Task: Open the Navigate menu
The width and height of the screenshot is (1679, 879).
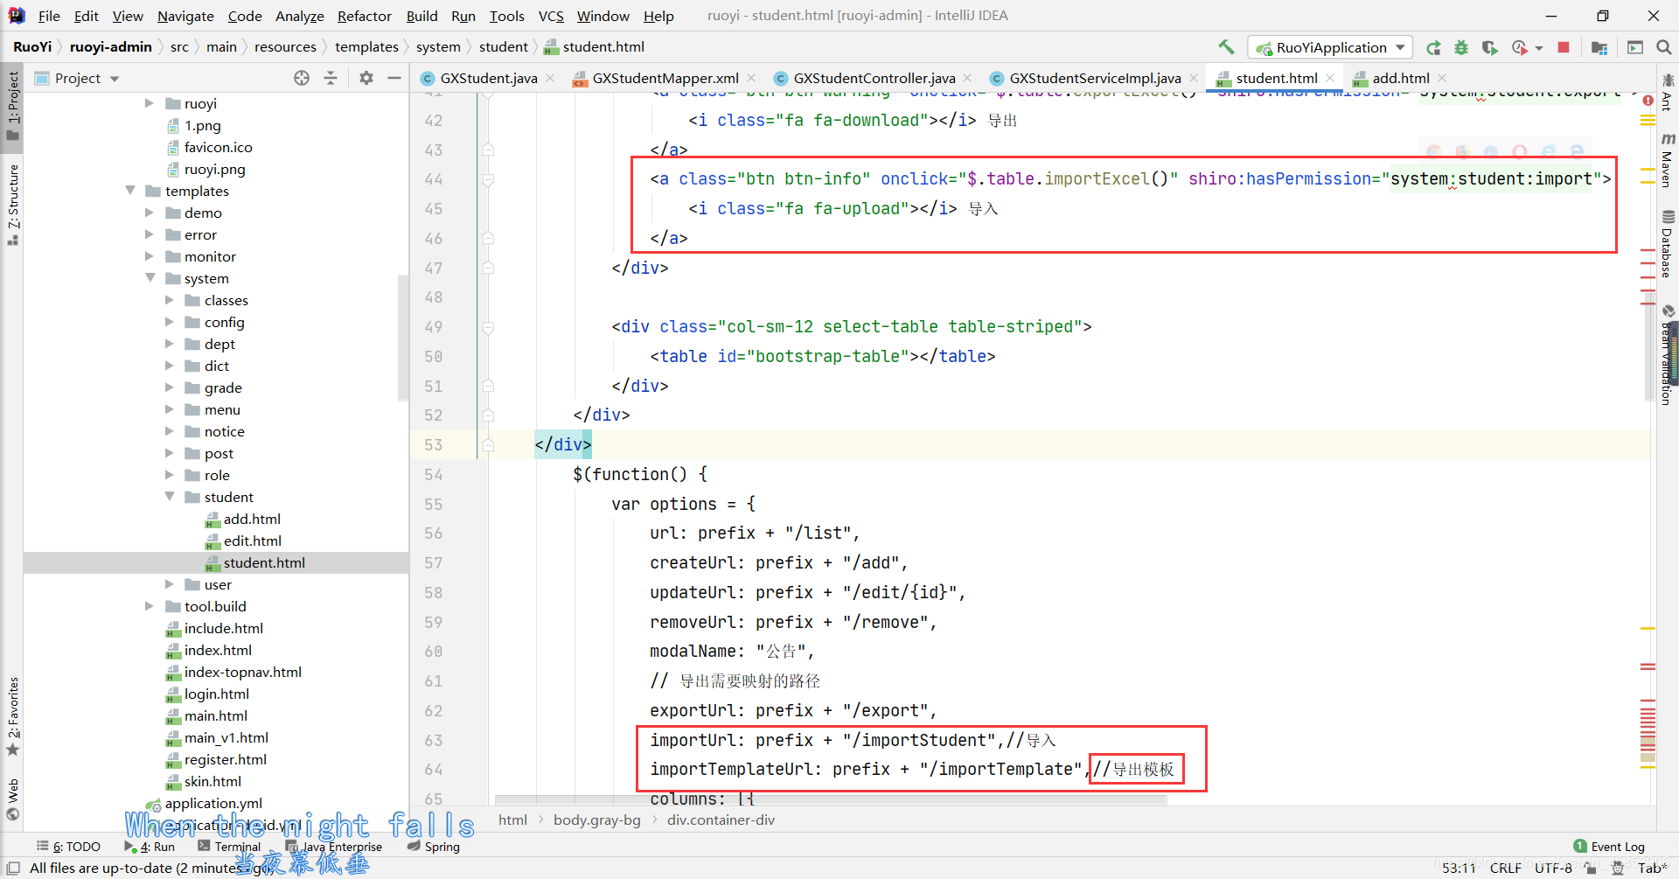Action: pos(185,16)
